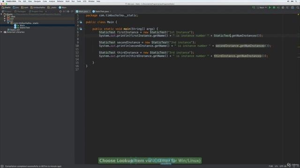Collapse the src folder
Screen dimensions: 300x168
pos(5,21)
